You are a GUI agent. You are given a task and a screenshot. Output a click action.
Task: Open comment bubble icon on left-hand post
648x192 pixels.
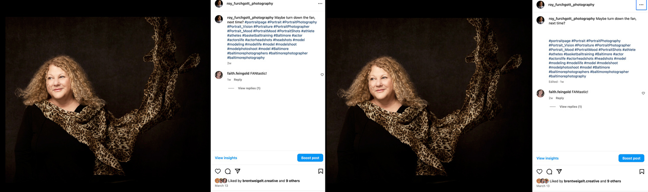click(228, 171)
